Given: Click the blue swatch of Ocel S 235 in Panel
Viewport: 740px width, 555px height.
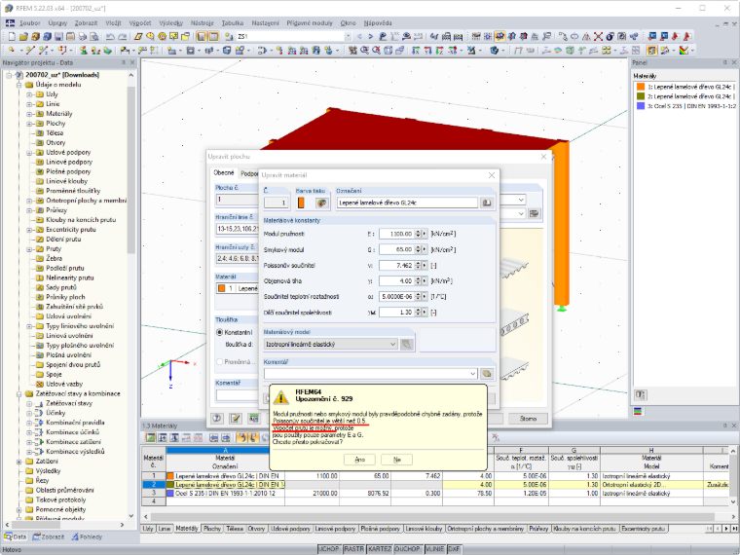Looking at the screenshot, I should (641, 106).
